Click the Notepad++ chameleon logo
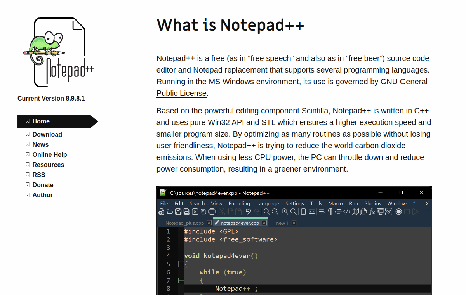 pyautogui.click(x=58, y=52)
